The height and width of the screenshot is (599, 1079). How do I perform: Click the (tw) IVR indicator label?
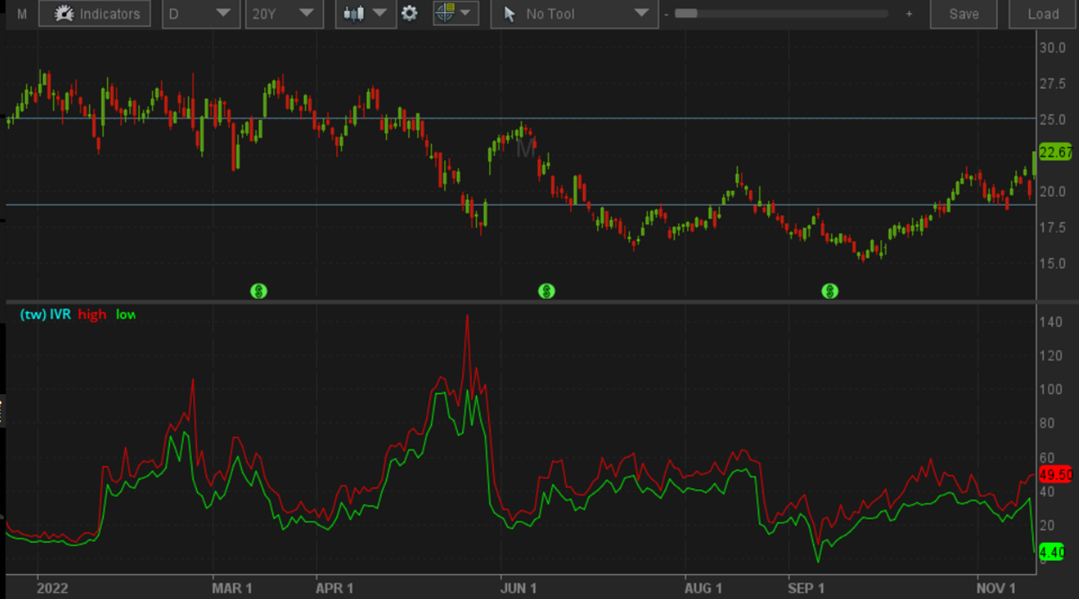click(45, 315)
